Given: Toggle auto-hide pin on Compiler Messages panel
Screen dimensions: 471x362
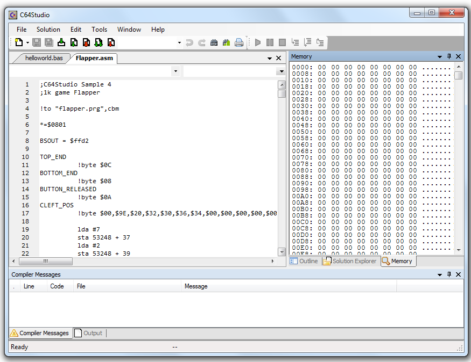Looking at the screenshot, I should tap(449, 274).
